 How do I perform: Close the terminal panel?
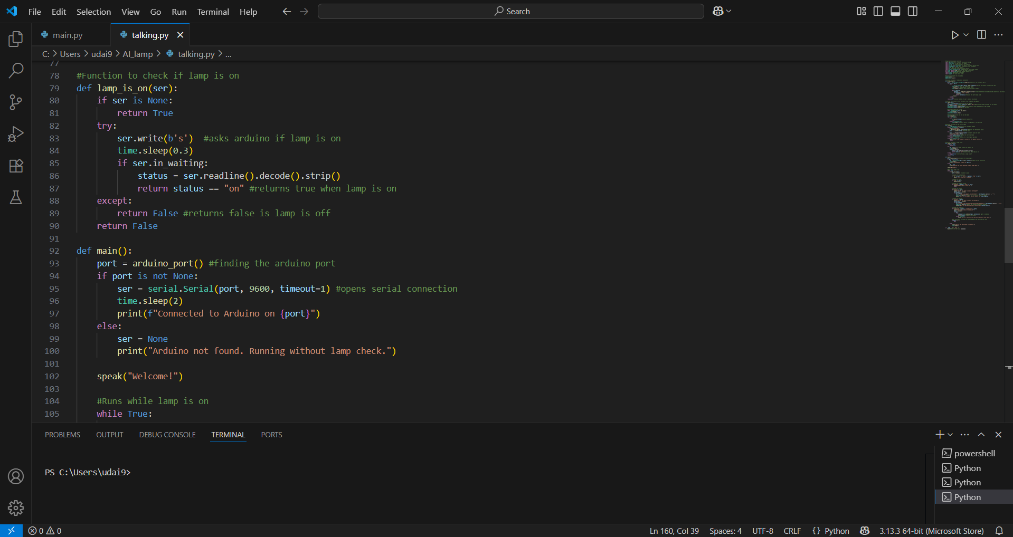(998, 434)
